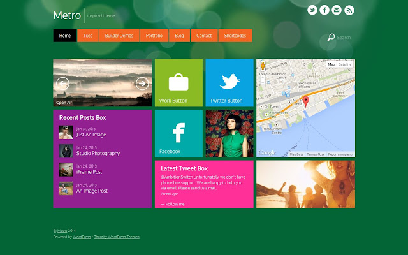This screenshot has width=408, height=255.
Task: Select the Map view button
Action: [331, 64]
